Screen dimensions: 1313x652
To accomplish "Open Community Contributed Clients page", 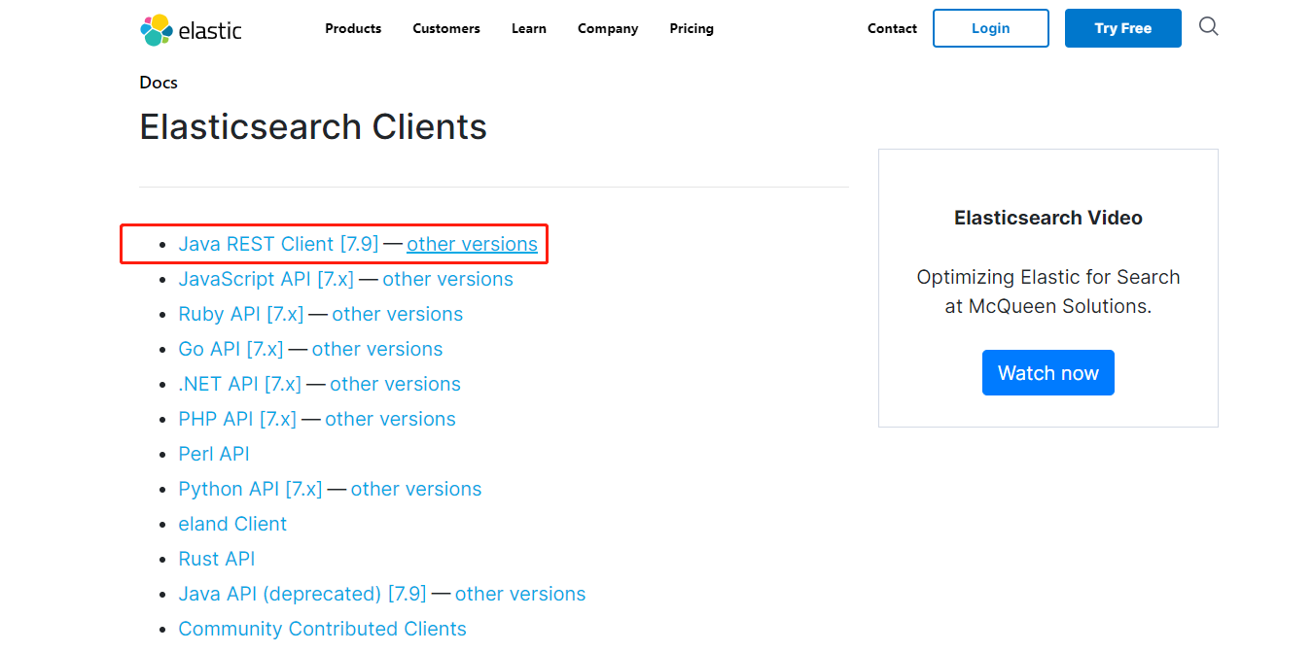I will pos(322,629).
